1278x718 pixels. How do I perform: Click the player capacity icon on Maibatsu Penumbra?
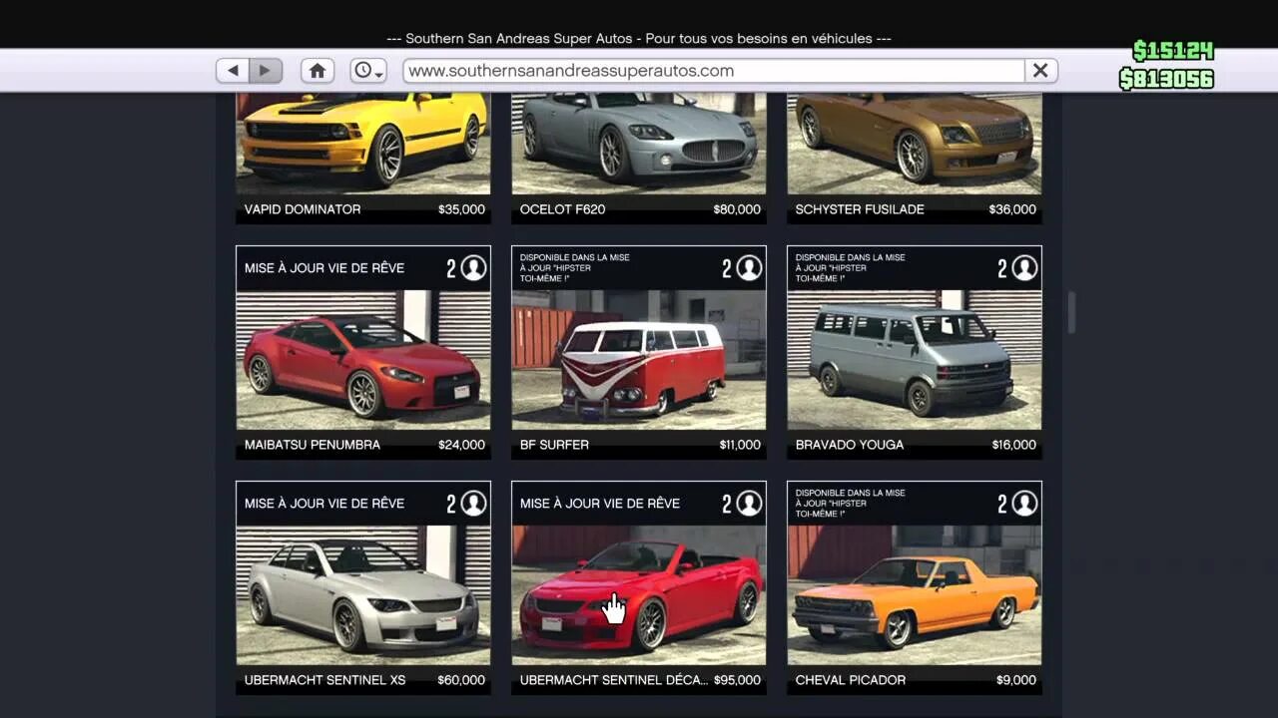tap(471, 267)
